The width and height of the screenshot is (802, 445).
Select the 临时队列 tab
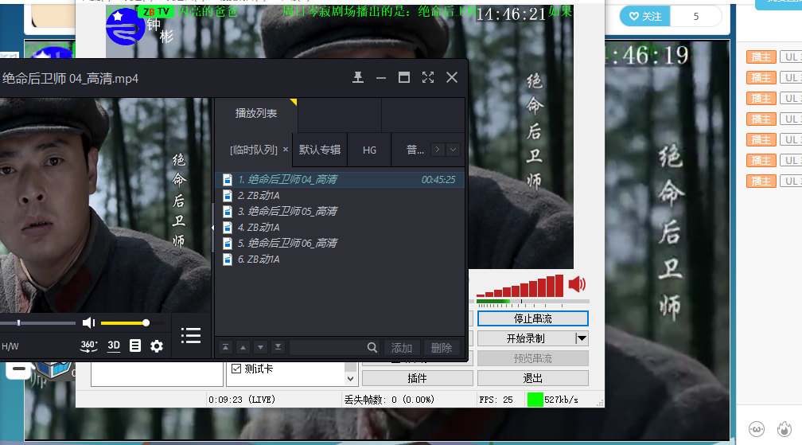[254, 150]
